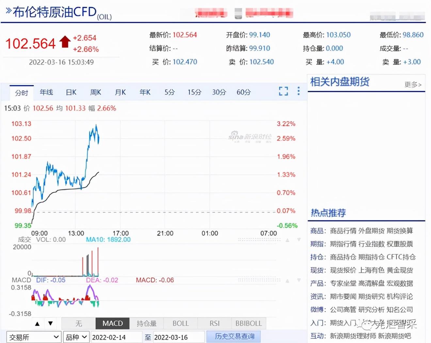The image size is (431, 343).
Task: Choose the 无 indicator option
Action: pyautogui.click(x=78, y=323)
